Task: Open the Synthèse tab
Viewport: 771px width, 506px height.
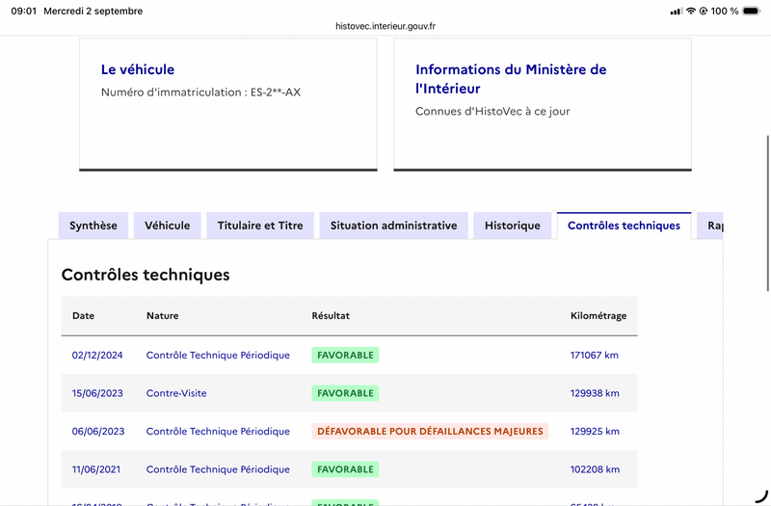Action: tap(93, 226)
